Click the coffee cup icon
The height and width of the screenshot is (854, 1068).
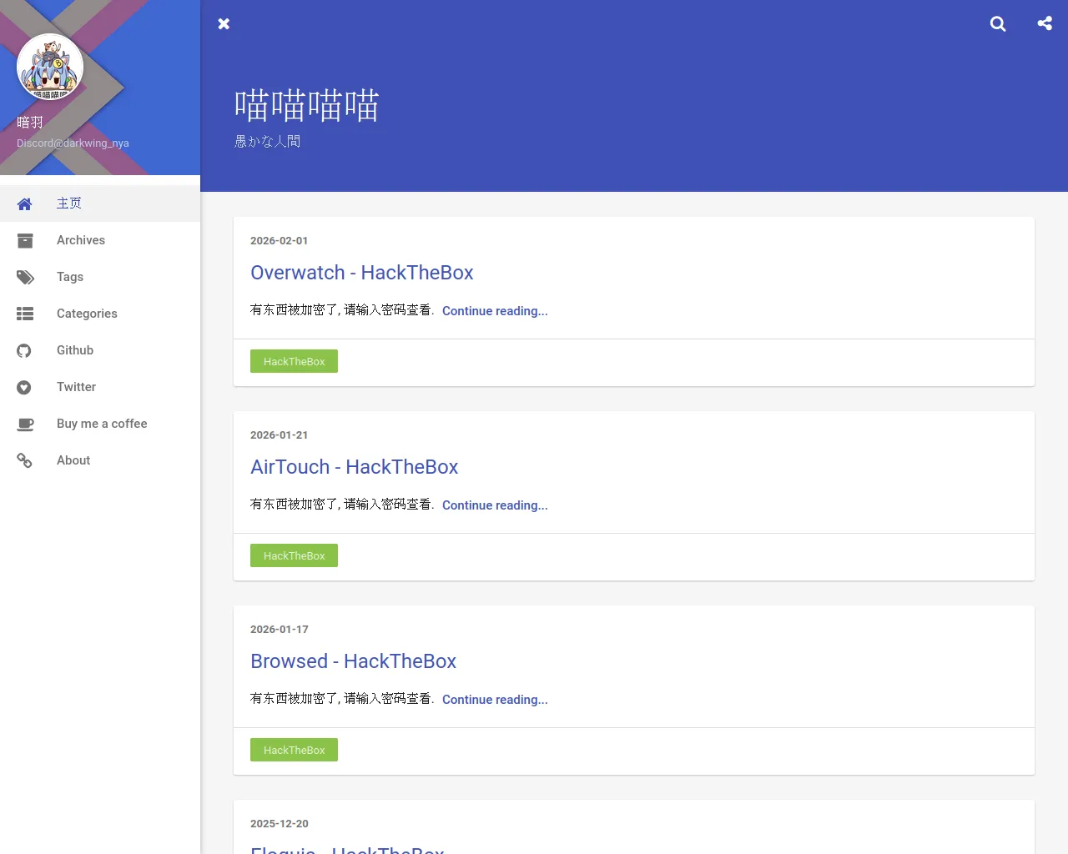click(26, 424)
